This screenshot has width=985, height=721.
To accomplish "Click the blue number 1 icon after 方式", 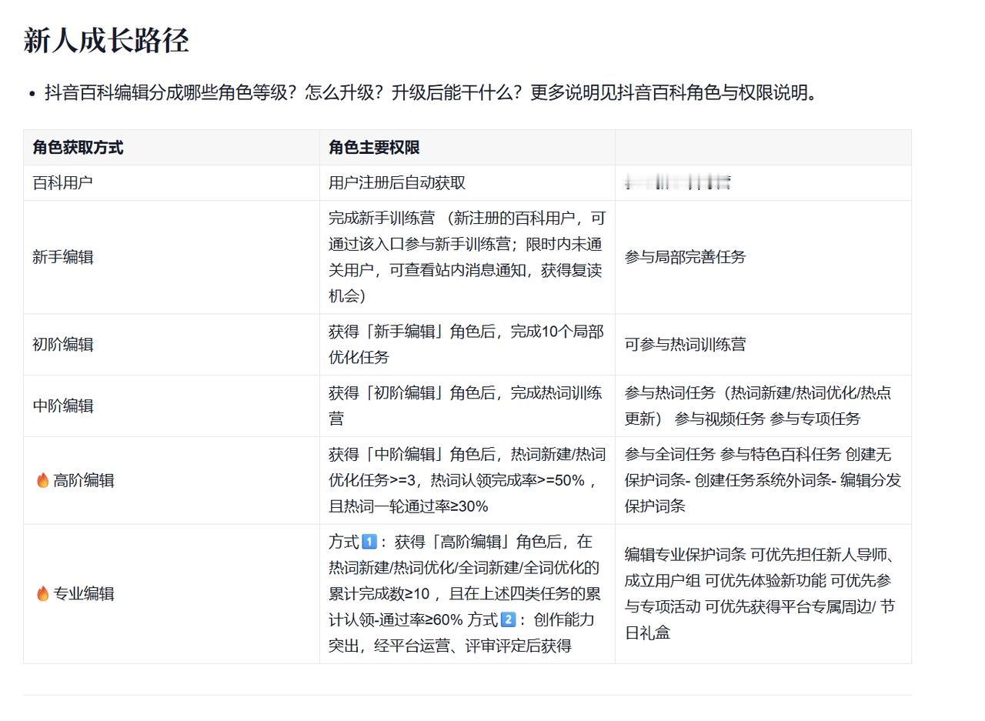I will pos(369,542).
